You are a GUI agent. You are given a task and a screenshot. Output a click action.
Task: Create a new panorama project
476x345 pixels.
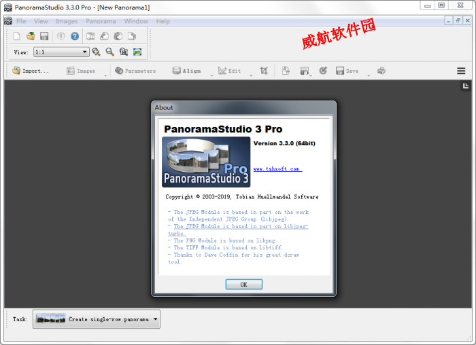click(x=17, y=37)
